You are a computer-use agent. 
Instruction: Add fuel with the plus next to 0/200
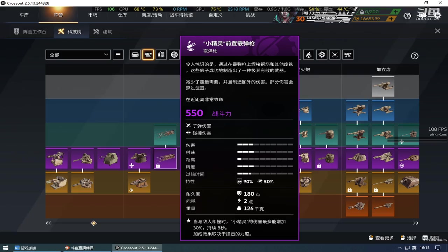[x=395, y=12]
